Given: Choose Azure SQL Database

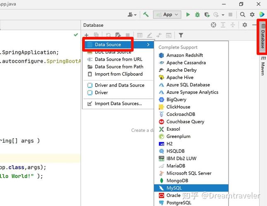Looking at the screenshot, I should point(191,85).
